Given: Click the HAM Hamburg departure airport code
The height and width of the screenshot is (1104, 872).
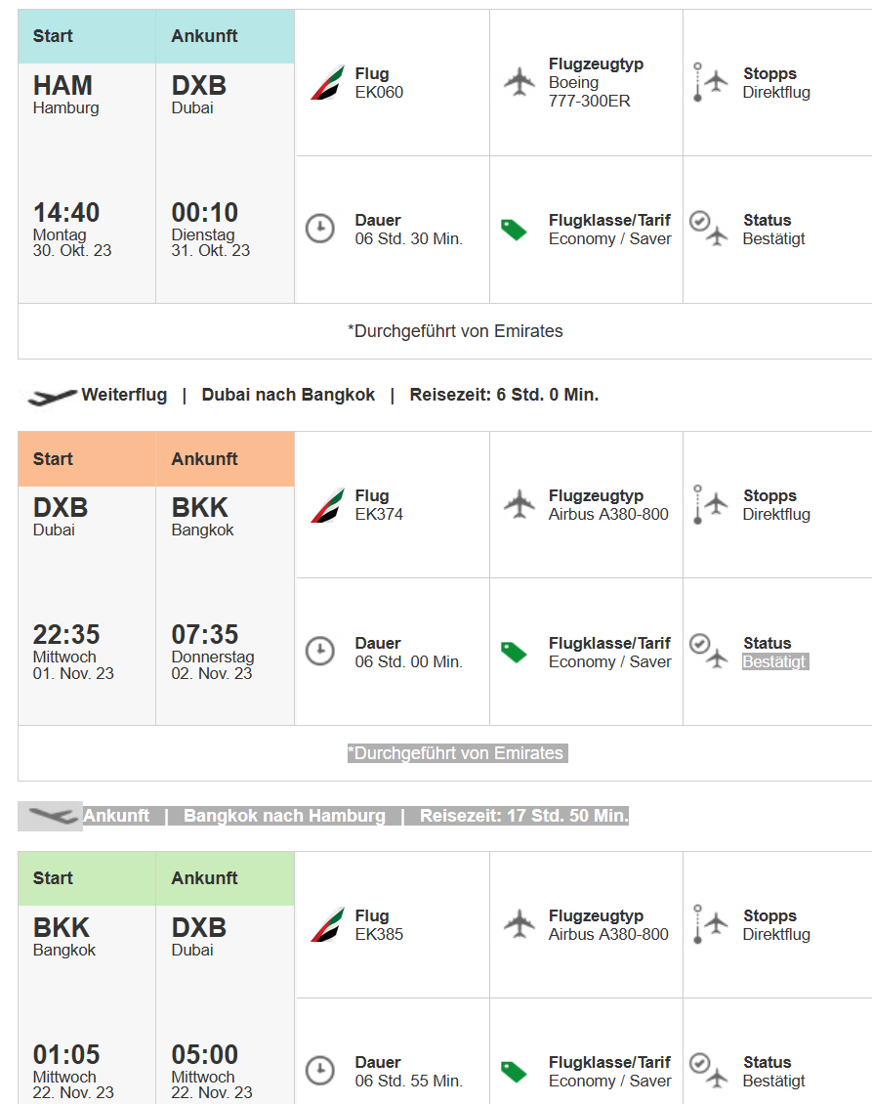Looking at the screenshot, I should tap(63, 86).
